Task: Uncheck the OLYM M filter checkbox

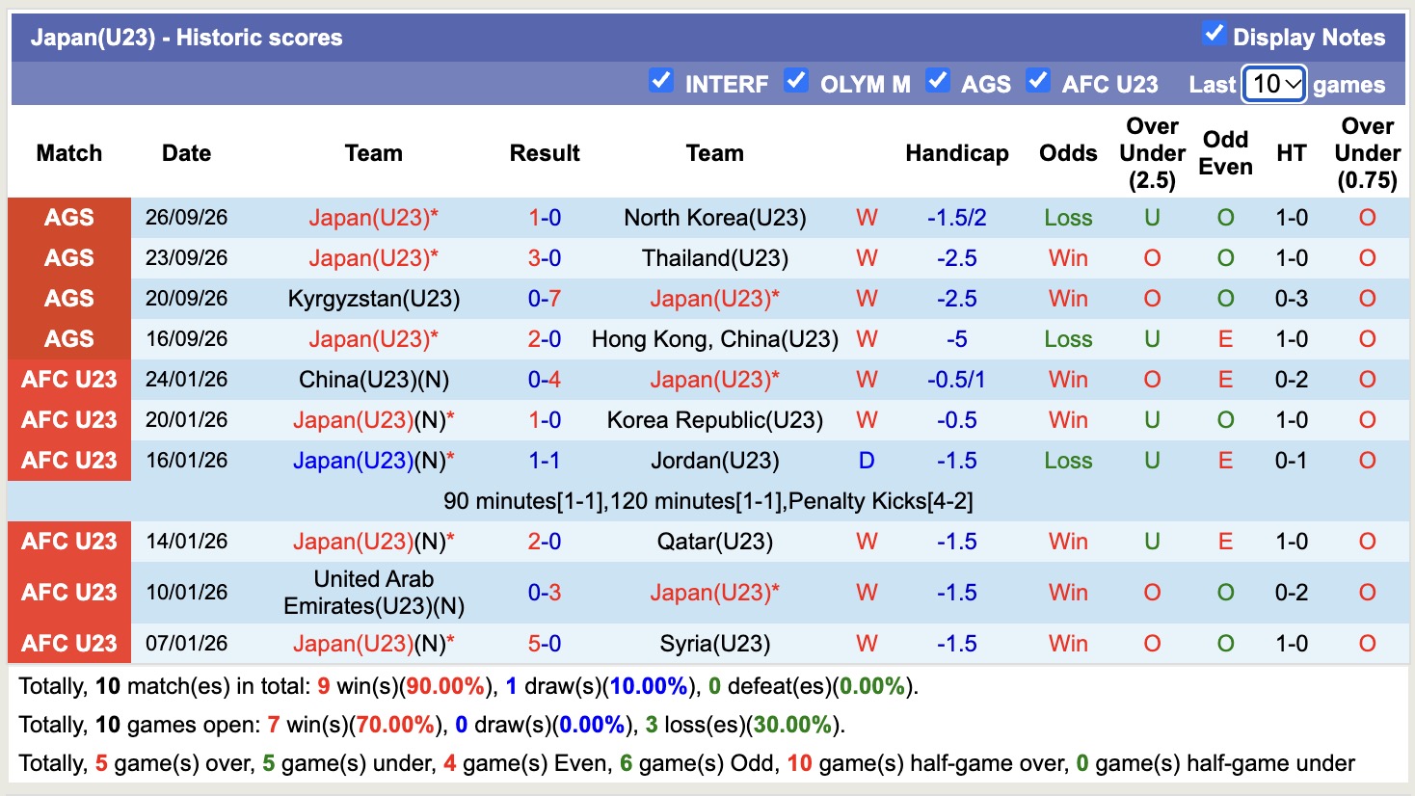Action: [795, 80]
